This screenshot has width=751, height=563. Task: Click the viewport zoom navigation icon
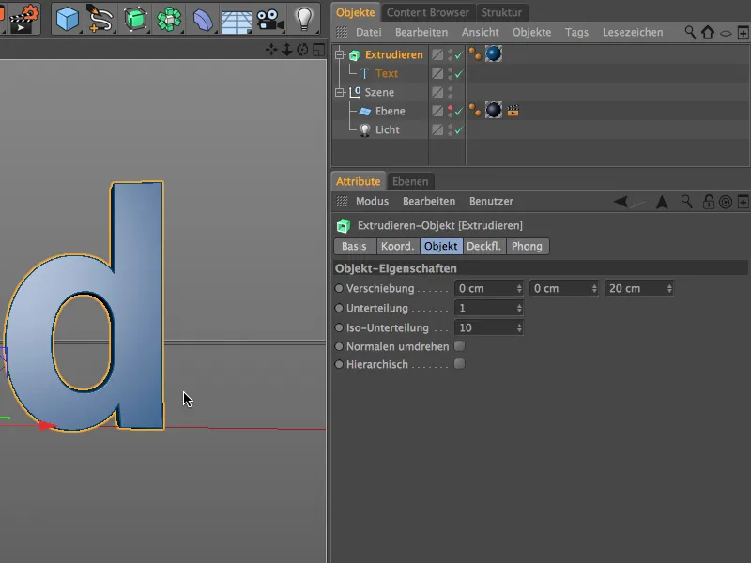coord(287,50)
